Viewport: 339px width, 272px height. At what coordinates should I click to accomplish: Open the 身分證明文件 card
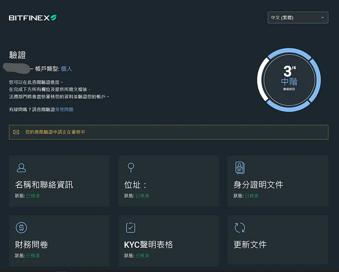278,181
